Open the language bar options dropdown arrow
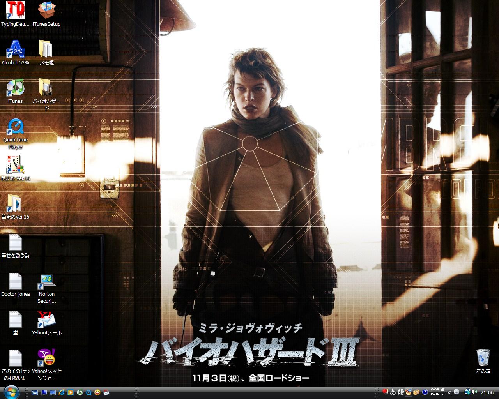 point(442,394)
